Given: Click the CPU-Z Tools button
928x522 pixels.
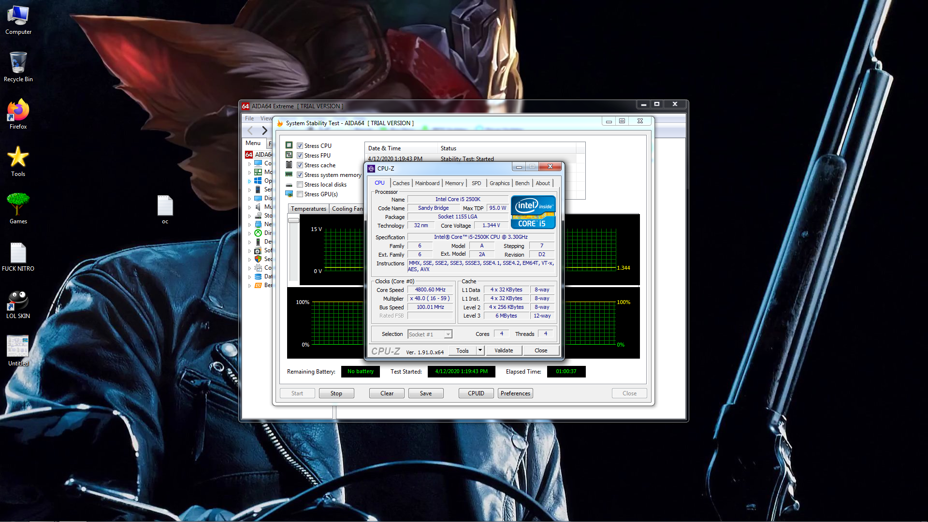Looking at the screenshot, I should point(463,350).
